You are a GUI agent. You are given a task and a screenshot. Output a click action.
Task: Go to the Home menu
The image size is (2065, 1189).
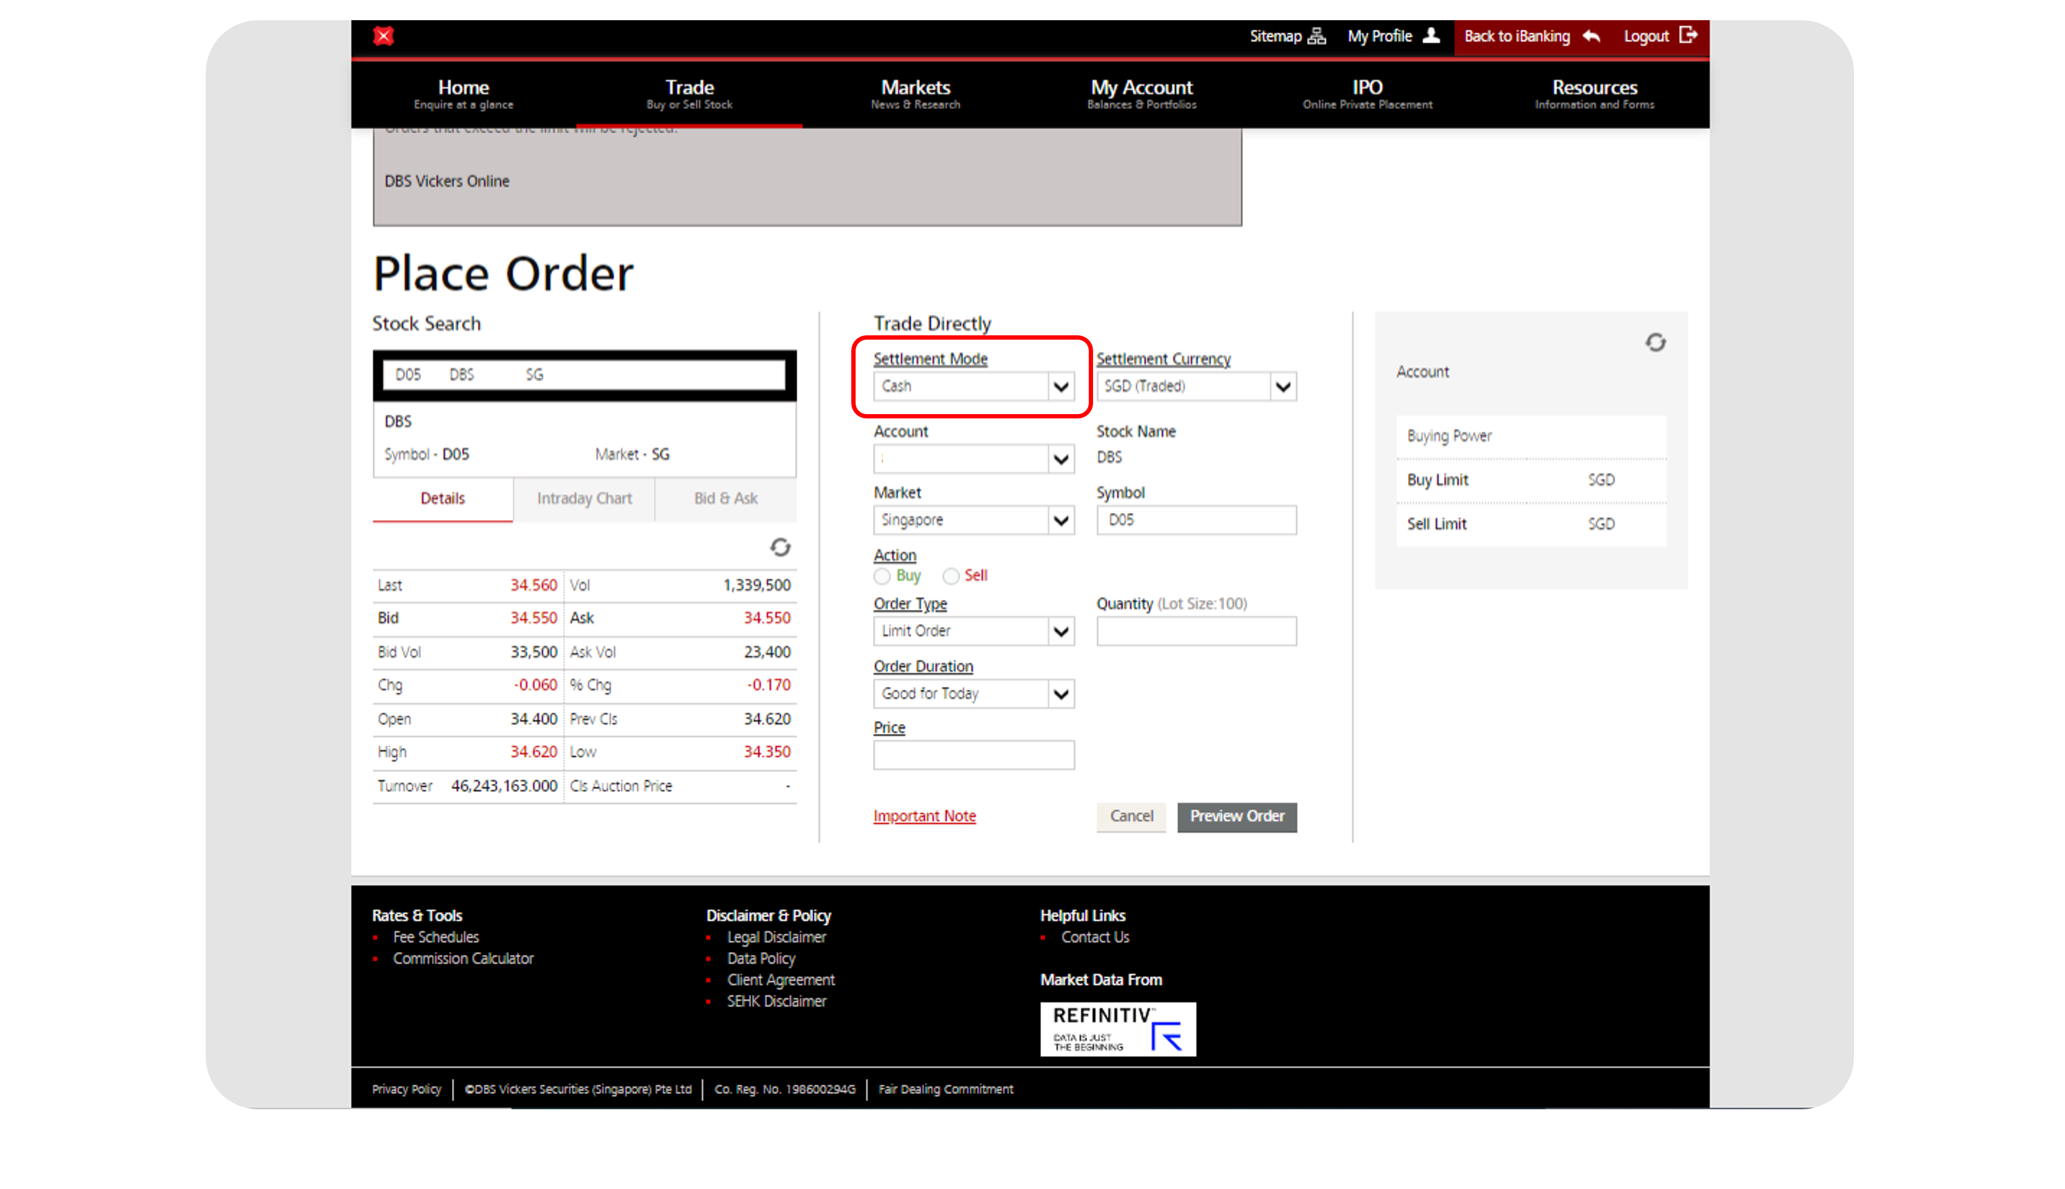click(x=463, y=94)
